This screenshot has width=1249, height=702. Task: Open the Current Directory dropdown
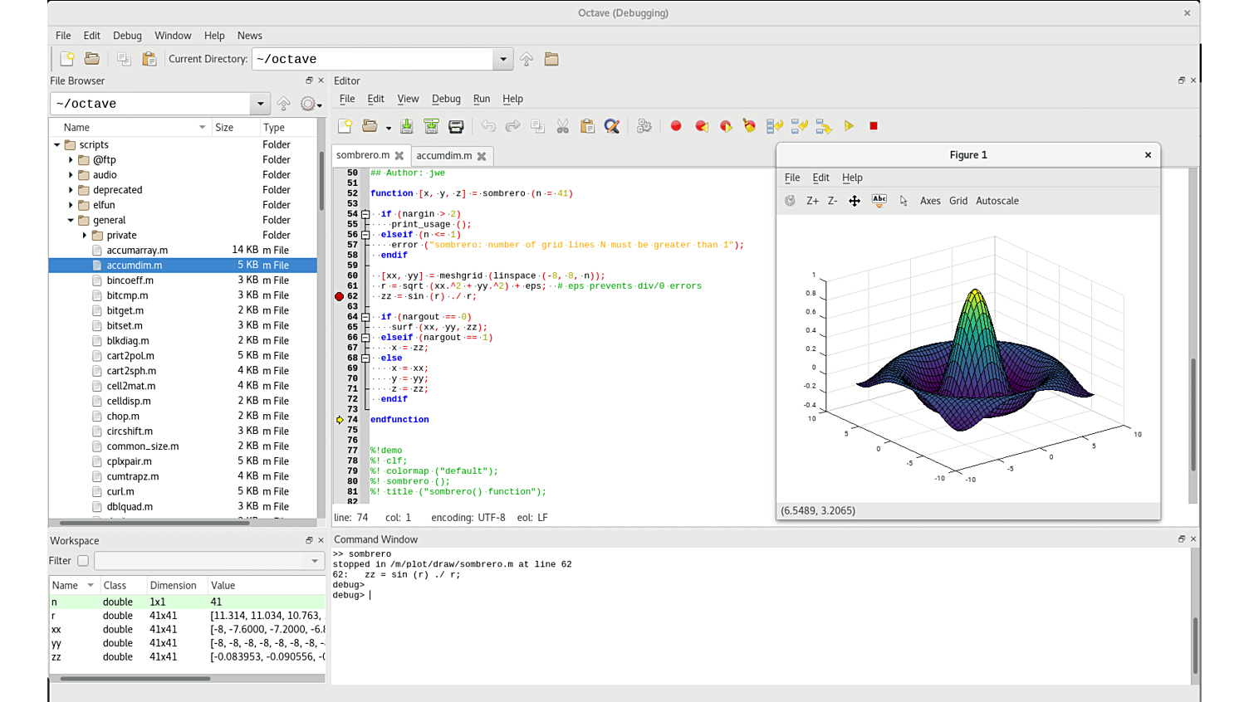tap(503, 59)
